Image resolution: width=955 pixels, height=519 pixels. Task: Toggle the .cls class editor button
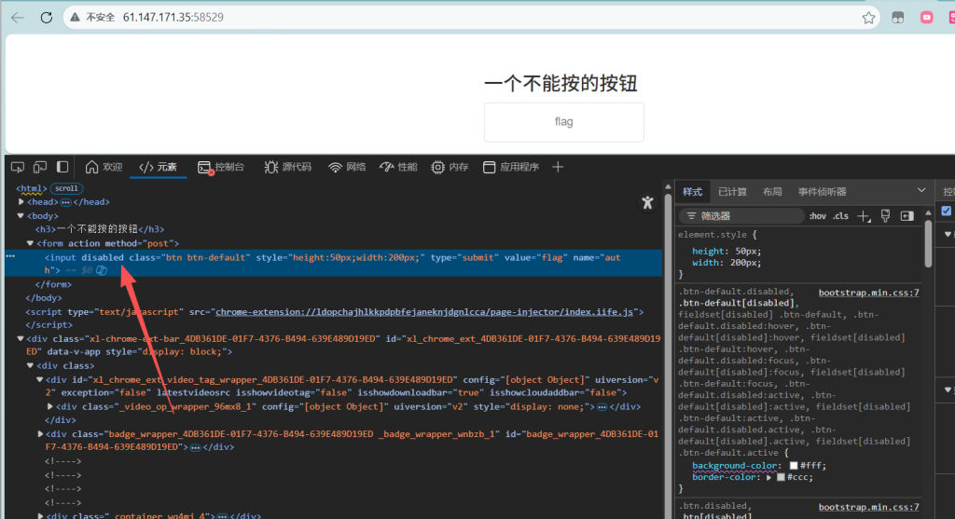[x=840, y=216]
